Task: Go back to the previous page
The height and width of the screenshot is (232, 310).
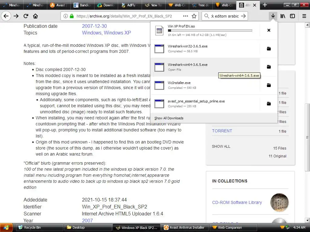Action: (6, 16)
